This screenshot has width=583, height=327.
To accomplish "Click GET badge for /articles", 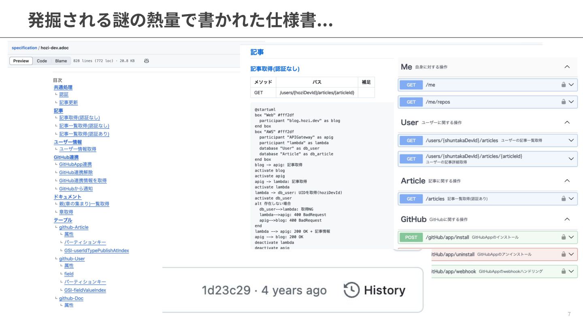I will click(411, 199).
